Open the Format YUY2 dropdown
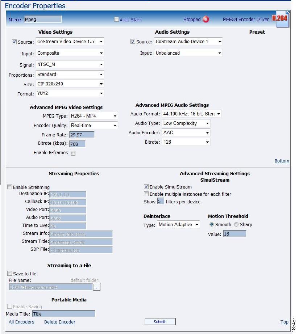The image size is (299, 334). (x=70, y=93)
